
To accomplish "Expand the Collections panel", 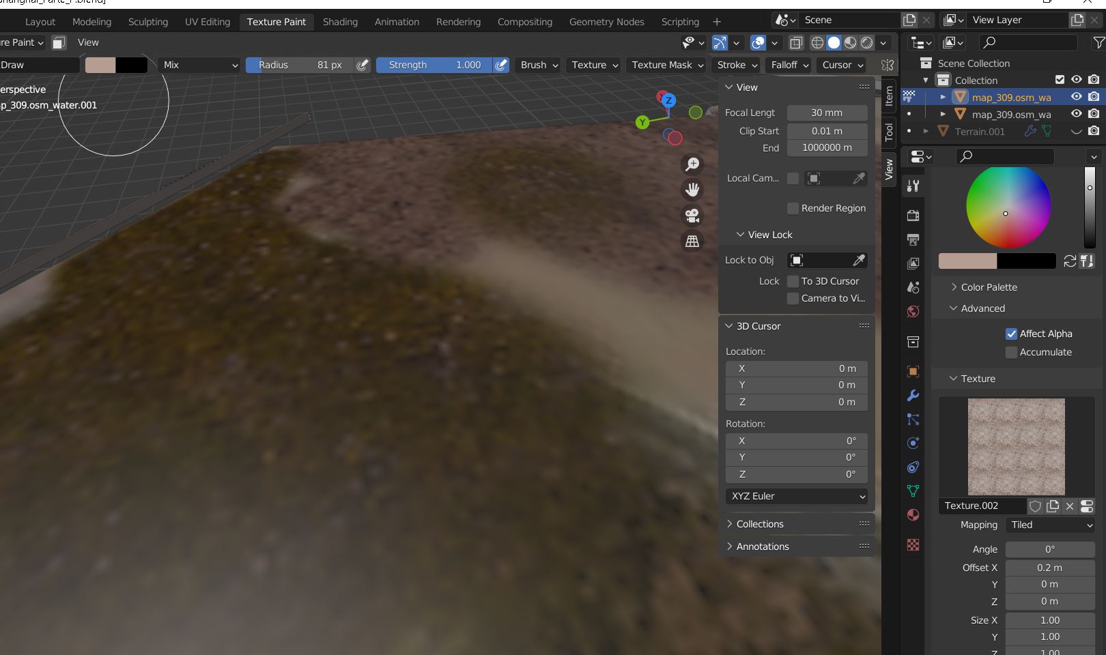I will point(760,524).
